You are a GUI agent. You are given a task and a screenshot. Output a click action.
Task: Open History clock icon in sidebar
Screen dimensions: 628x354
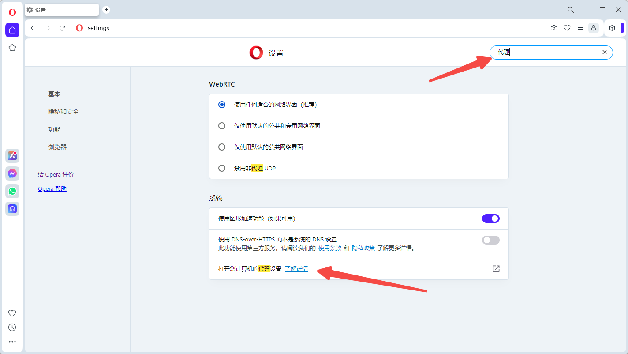pyautogui.click(x=12, y=327)
